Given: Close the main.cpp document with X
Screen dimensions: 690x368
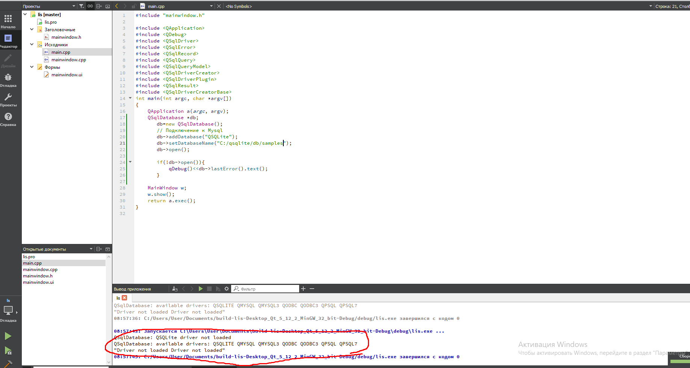Looking at the screenshot, I should 219,6.
